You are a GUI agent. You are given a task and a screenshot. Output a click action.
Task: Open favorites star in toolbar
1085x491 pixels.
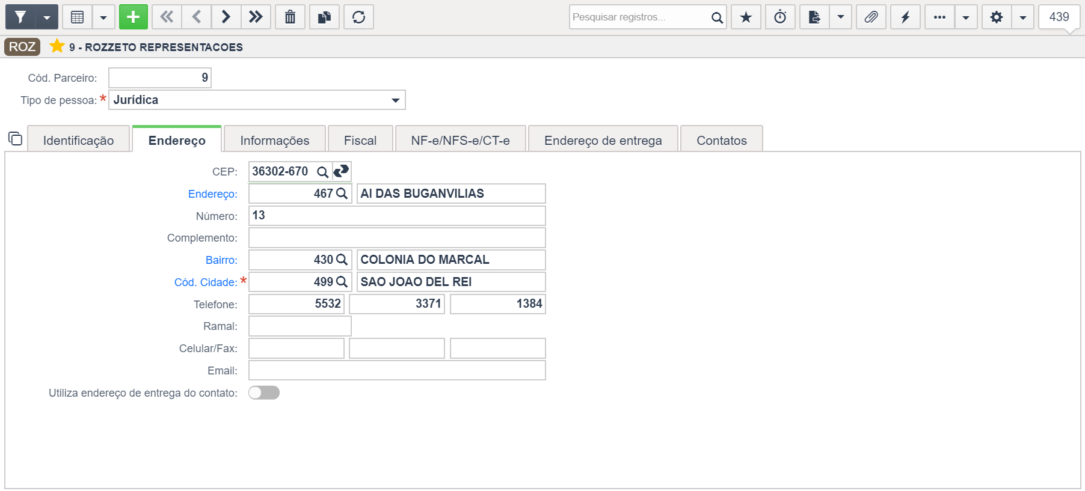coord(746,17)
